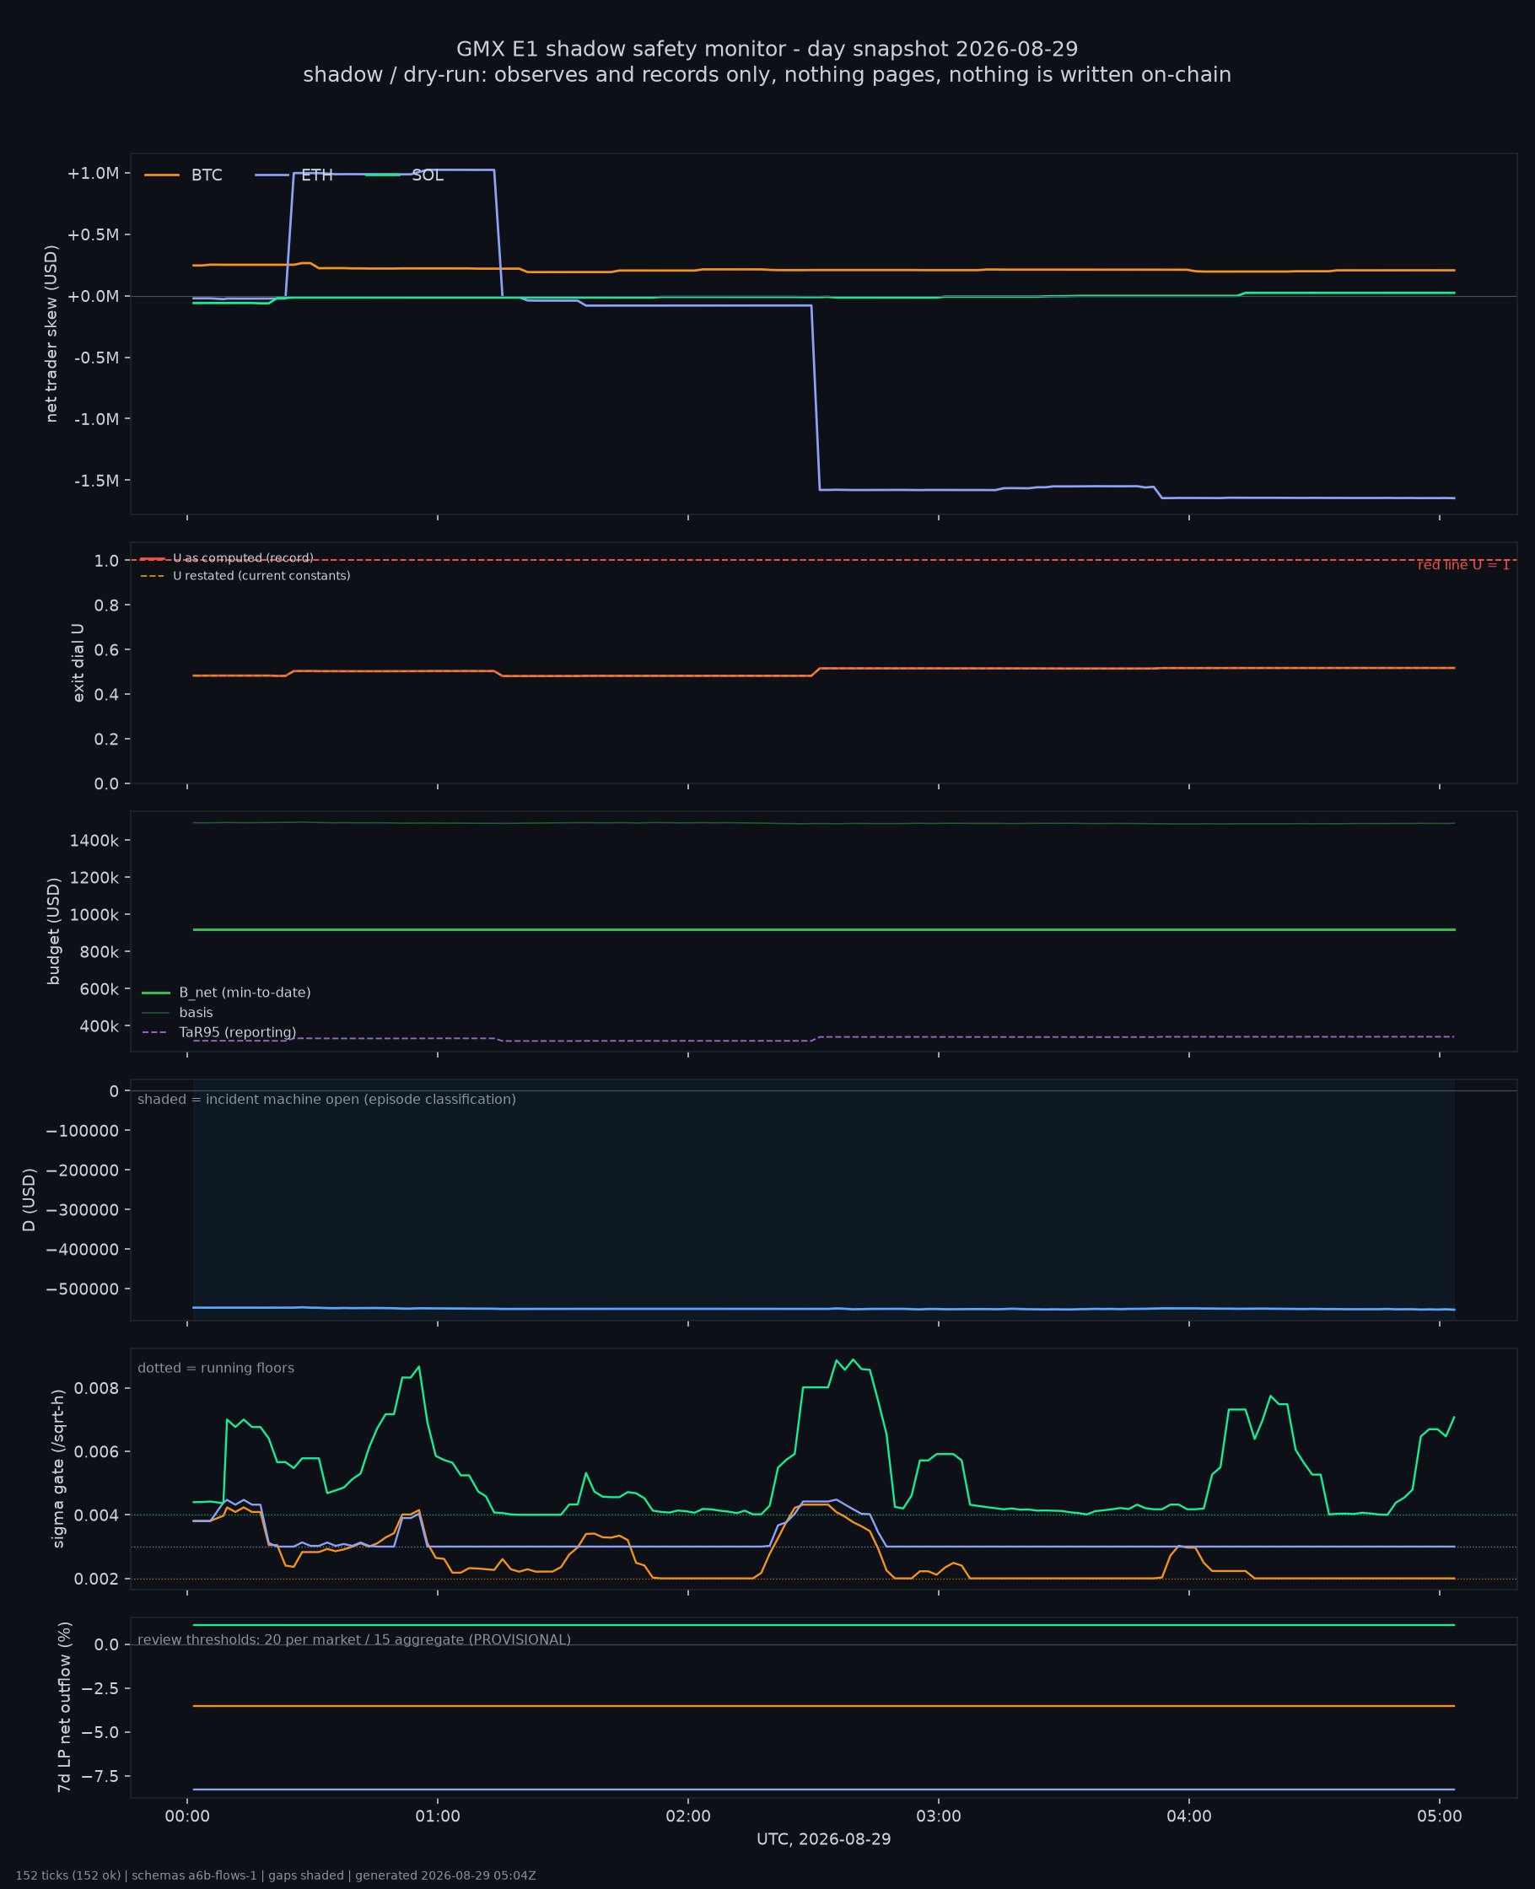
Task: Click the '1400k' budget tick label
Action: [94, 840]
